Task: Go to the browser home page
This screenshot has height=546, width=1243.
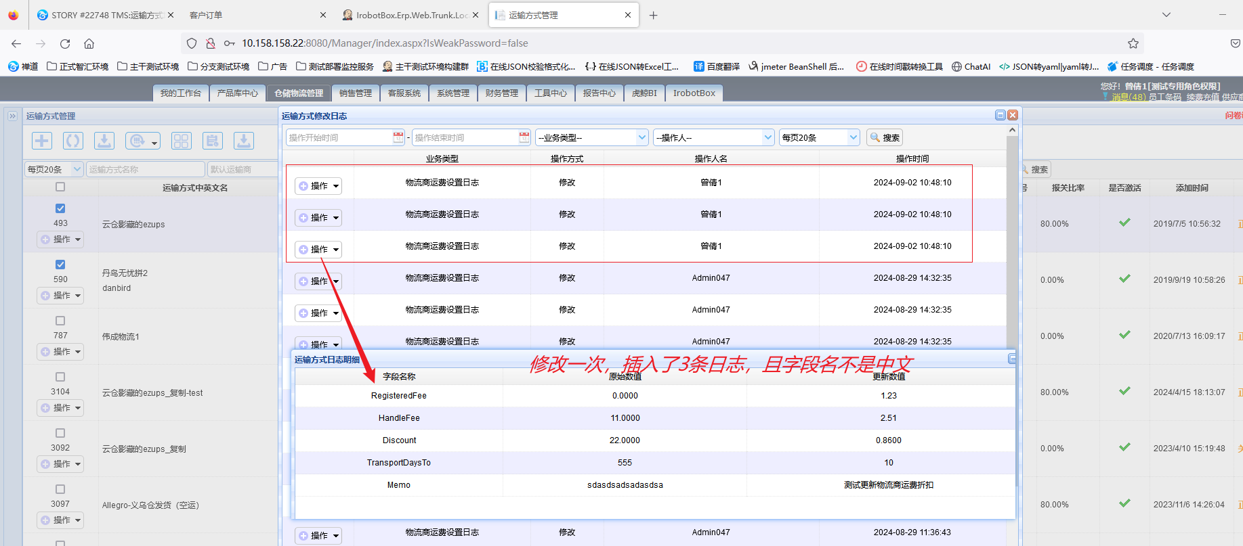Action: (x=89, y=43)
